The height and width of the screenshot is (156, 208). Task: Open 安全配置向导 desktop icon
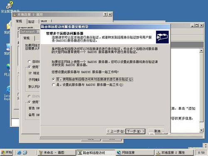(10, 7)
